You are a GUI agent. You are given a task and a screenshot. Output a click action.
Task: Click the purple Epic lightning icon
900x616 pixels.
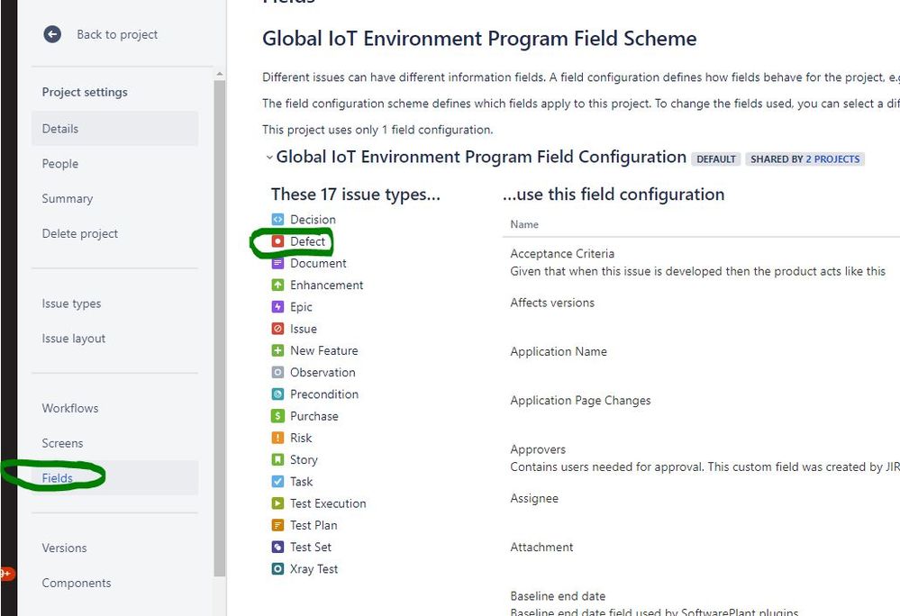277,307
